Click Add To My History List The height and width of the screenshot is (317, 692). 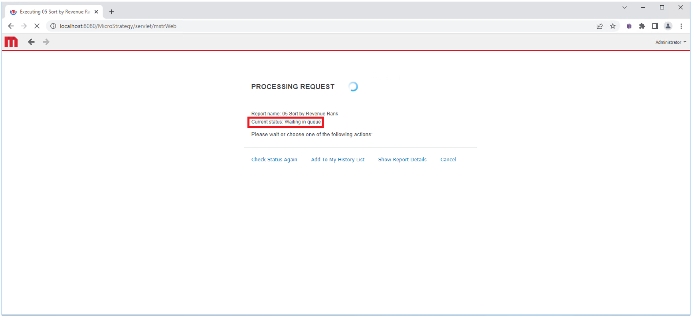click(338, 160)
